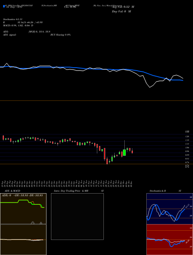Click the 1.11 price axis label
The height and width of the screenshot is (255, 193).
tap(187, 144)
